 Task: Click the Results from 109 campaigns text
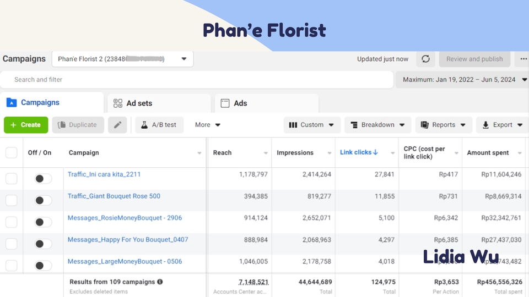pyautogui.click(x=112, y=282)
